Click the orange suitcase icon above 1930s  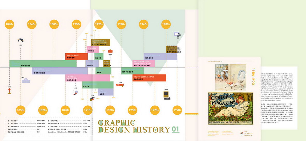pyautogui.click(x=110, y=51)
